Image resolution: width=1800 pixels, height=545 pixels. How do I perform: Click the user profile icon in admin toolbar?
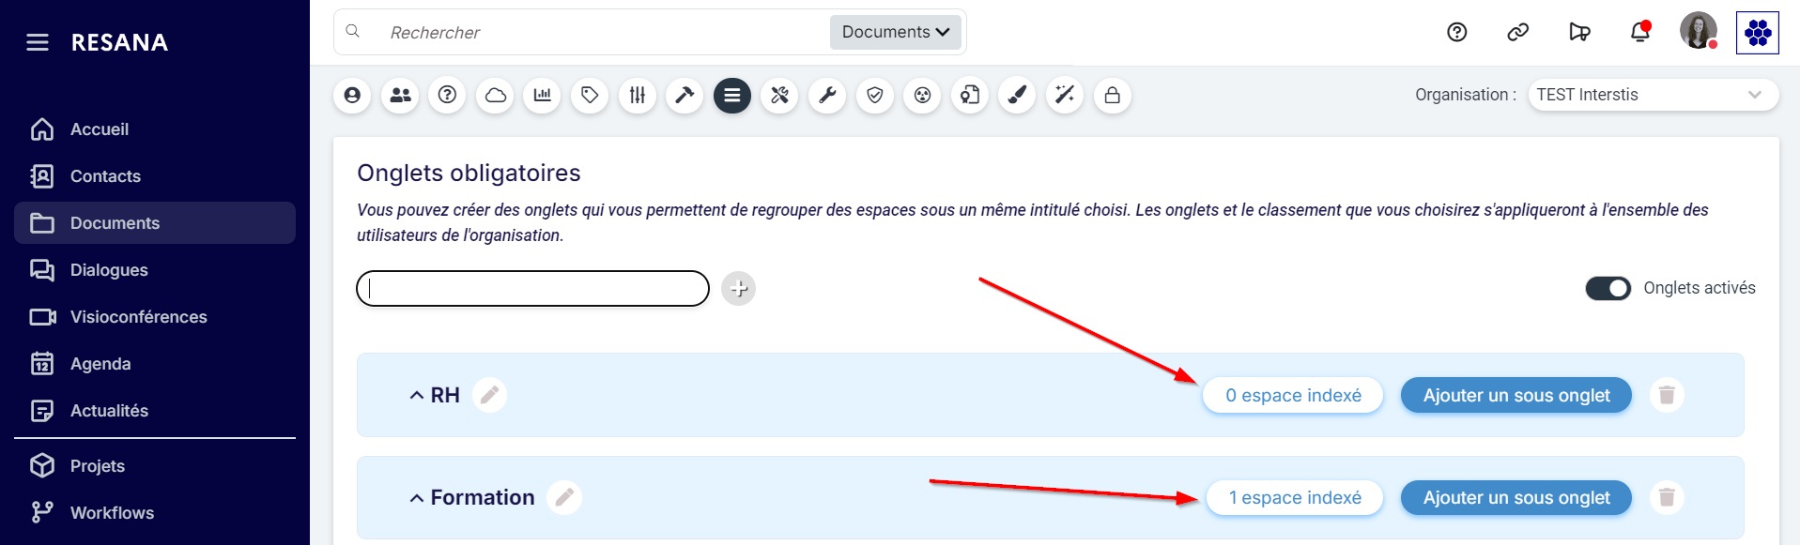352,95
